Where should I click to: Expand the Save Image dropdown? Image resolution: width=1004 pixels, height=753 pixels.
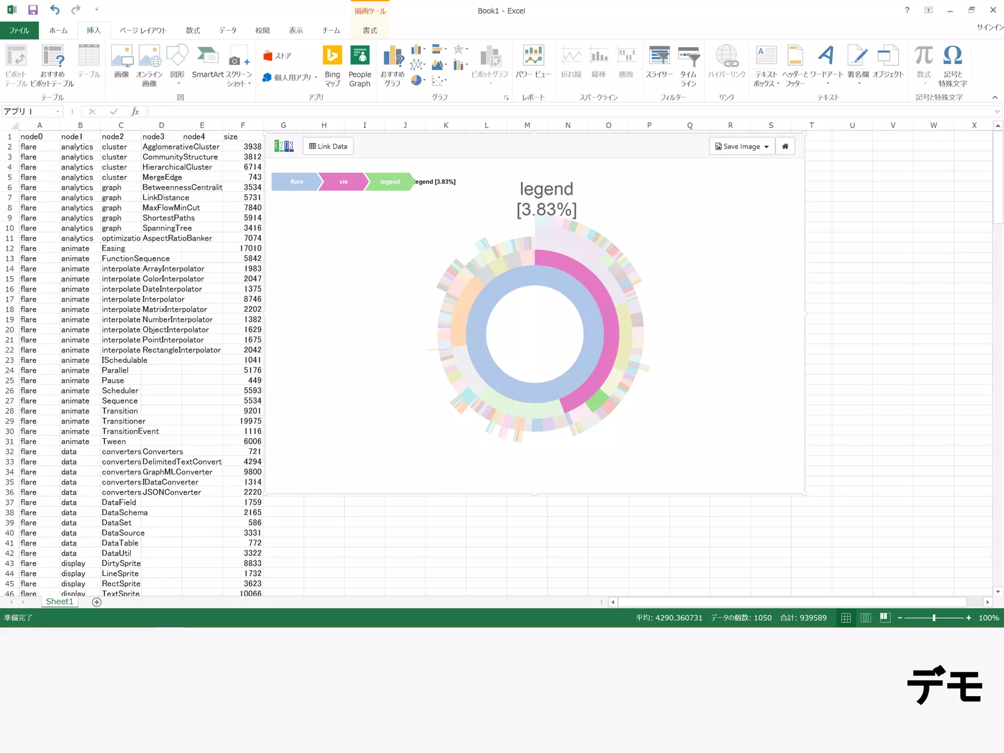(742, 146)
